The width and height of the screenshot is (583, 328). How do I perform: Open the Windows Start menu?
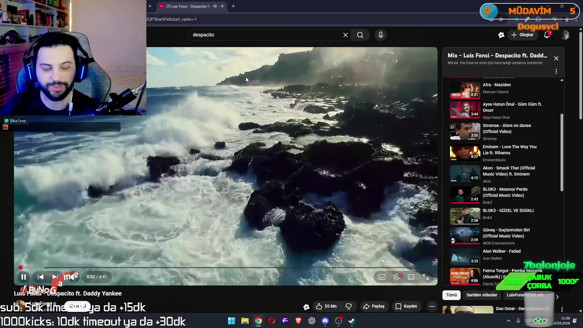pos(231,321)
